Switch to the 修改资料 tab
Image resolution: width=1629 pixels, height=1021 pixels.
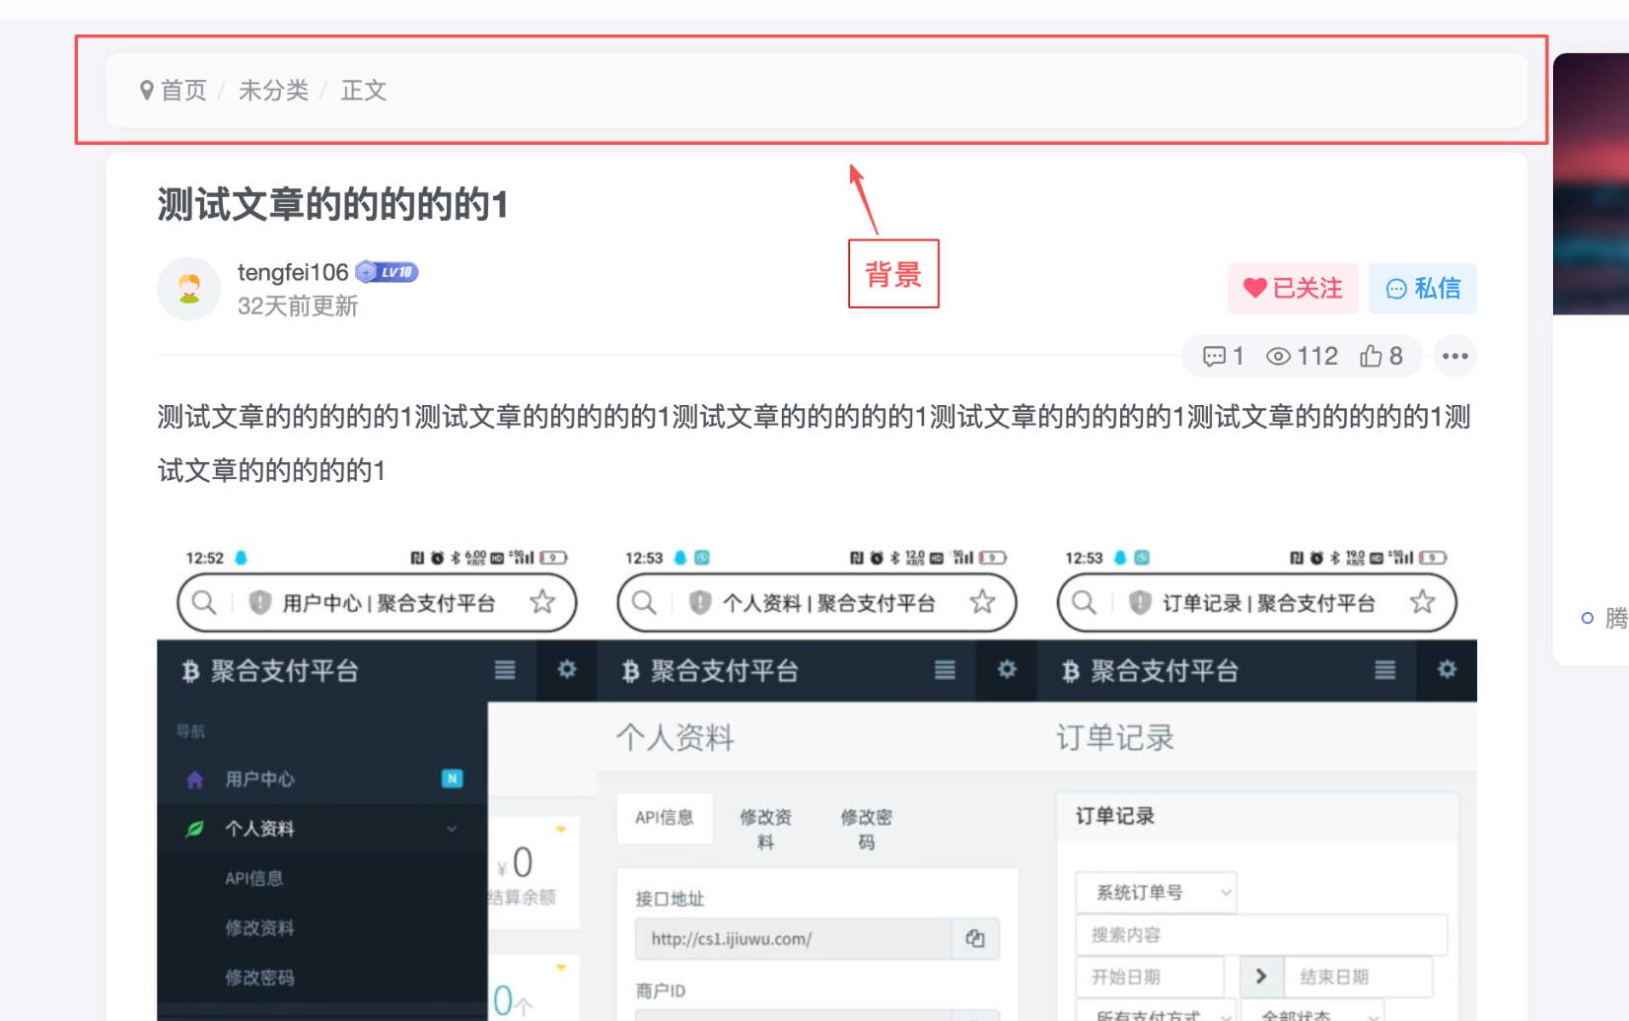(765, 829)
